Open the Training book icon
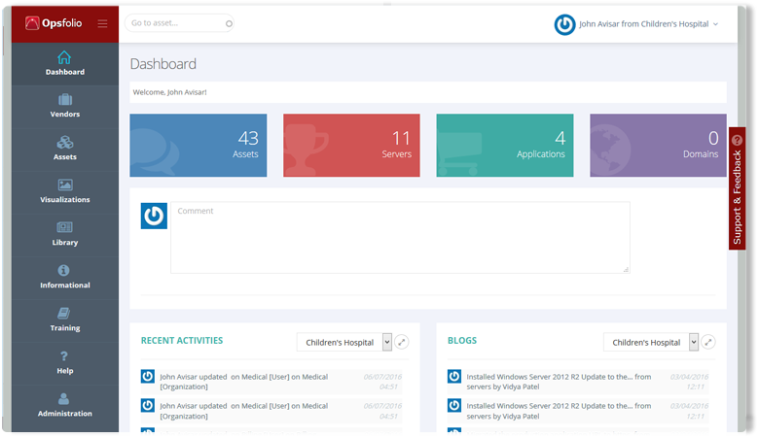The height and width of the screenshot is (437, 759). pos(64,313)
